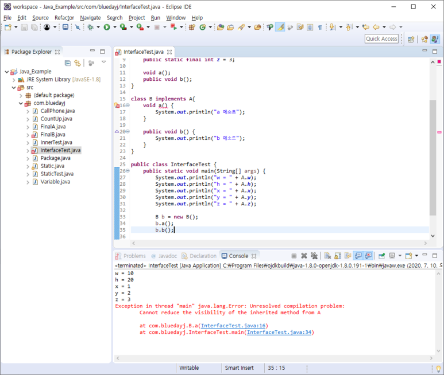Image resolution: width=444 pixels, height=375 pixels.
Task: Click the New Java Class icon
Action: pyautogui.click(x=202, y=27)
